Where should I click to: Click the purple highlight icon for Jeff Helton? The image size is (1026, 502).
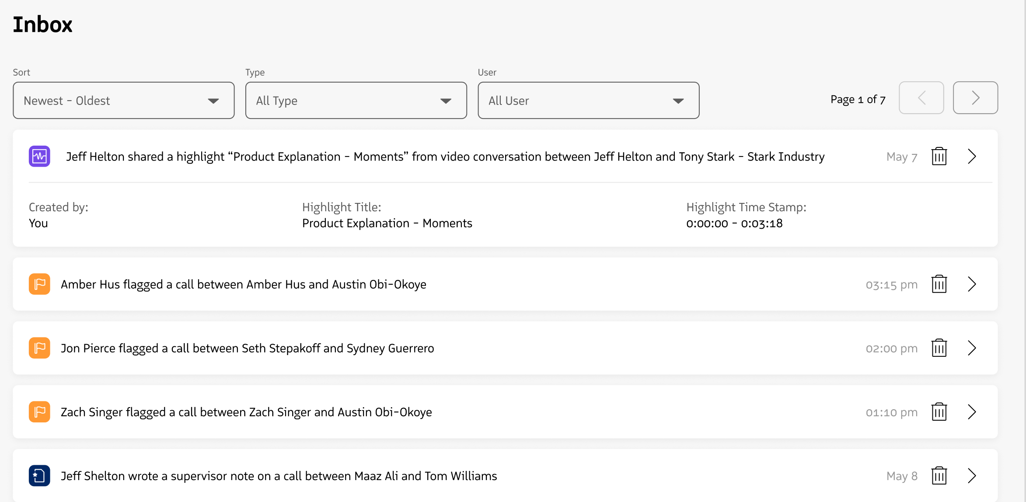click(x=39, y=156)
